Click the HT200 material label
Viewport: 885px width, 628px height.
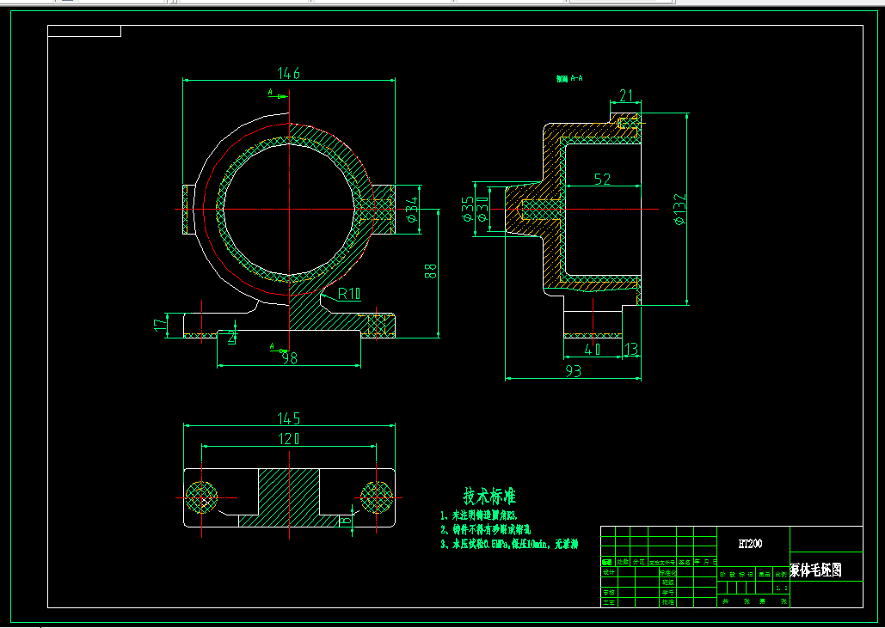(x=751, y=544)
